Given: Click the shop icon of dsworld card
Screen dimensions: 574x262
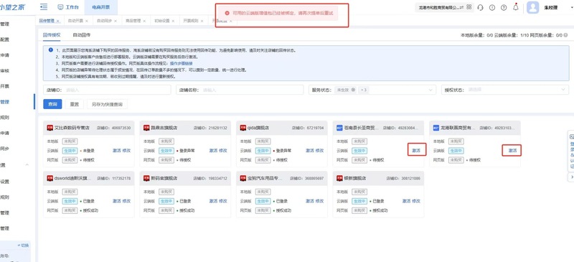Looking at the screenshot, I should [x=50, y=179].
